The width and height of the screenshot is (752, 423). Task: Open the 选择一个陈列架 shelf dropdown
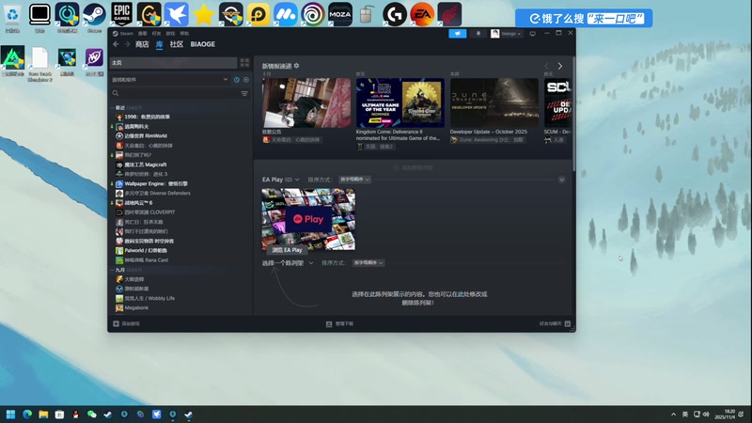coord(288,263)
